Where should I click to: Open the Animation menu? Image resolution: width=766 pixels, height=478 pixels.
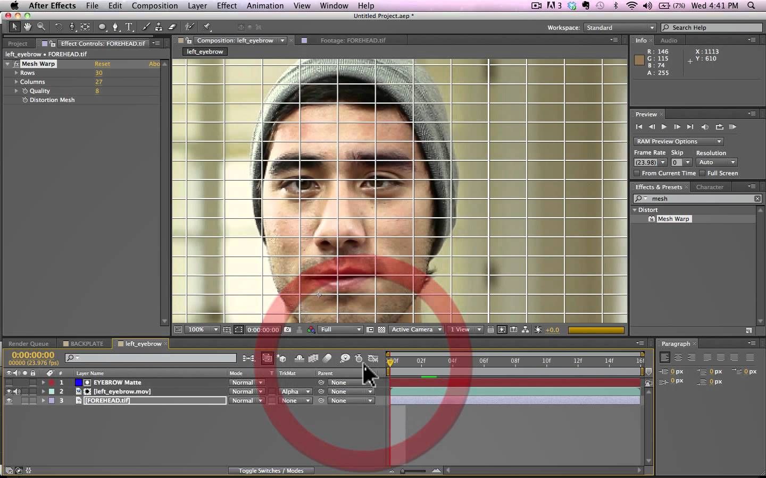265,5
